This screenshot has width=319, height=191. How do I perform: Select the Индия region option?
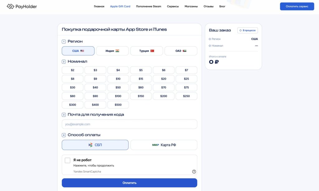click(112, 51)
